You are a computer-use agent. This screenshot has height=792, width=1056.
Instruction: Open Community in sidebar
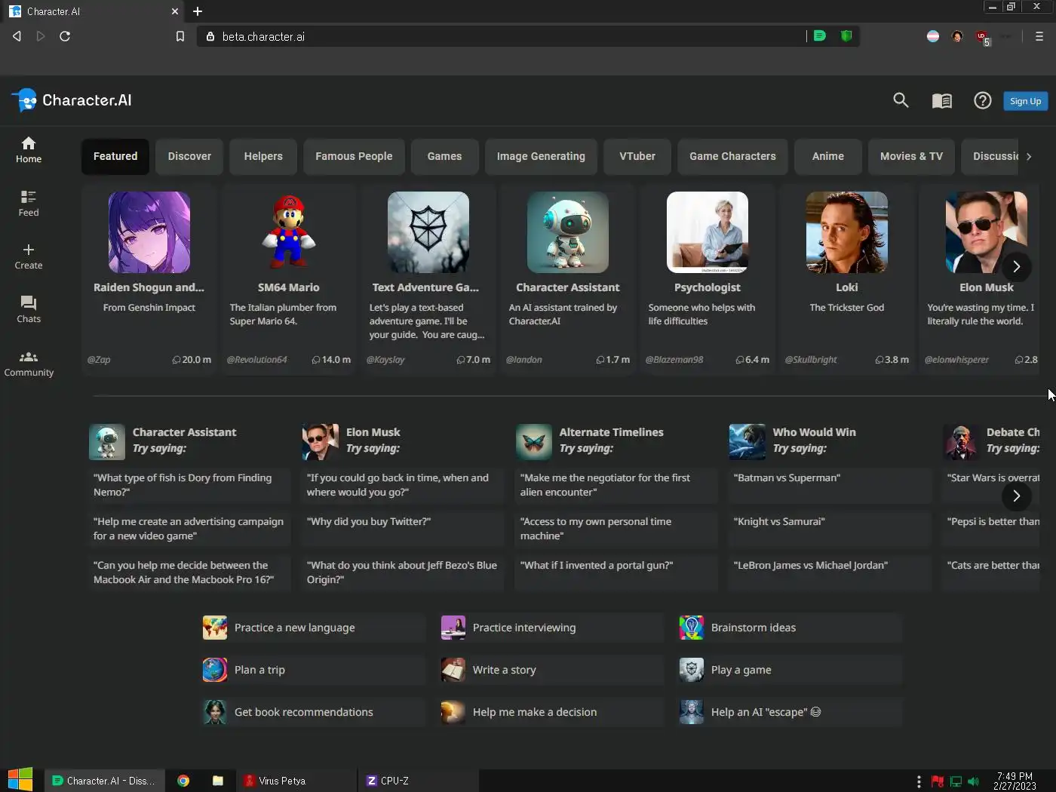29,364
